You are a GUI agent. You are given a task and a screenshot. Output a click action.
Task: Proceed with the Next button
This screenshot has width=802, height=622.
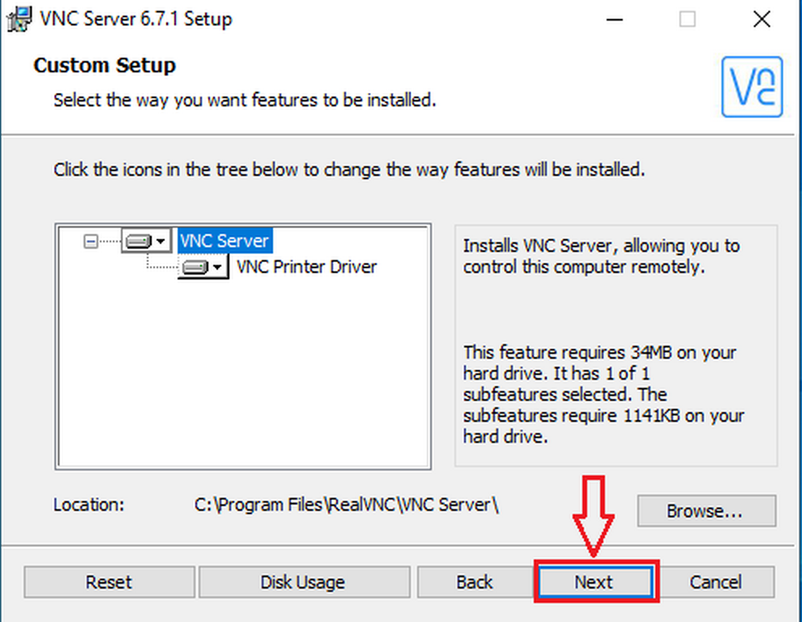point(593,582)
